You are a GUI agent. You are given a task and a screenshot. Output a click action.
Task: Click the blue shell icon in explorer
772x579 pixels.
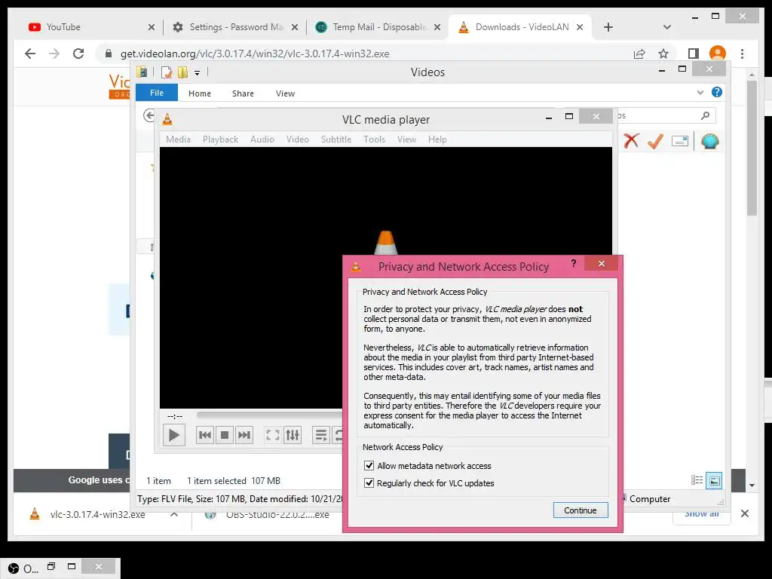point(710,141)
